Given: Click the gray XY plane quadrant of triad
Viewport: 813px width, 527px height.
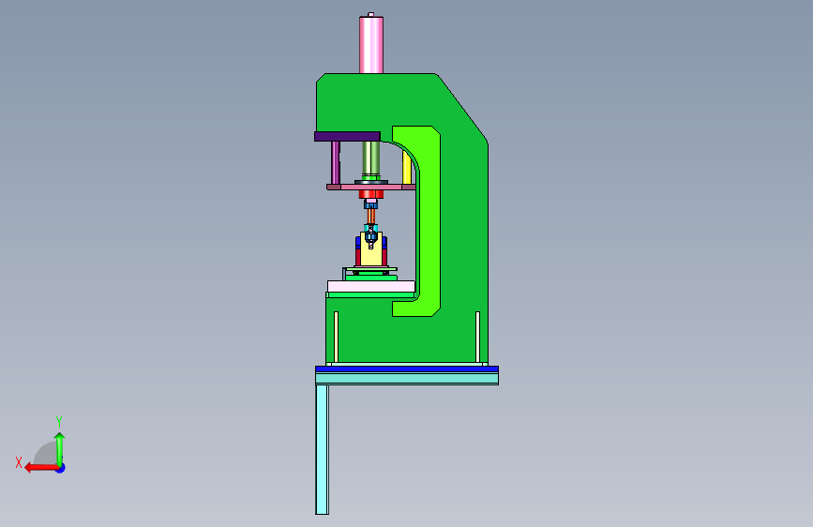Looking at the screenshot, I should (x=47, y=454).
